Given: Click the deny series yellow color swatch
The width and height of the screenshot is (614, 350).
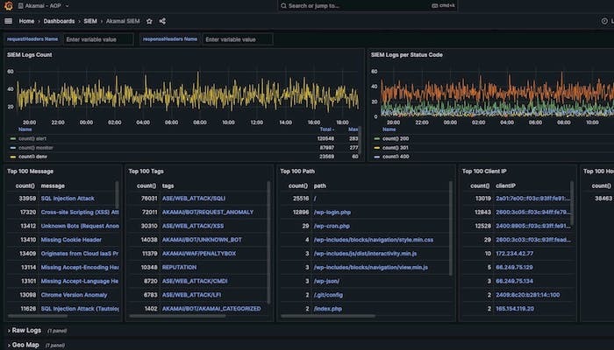Looking at the screenshot, I should point(13,157).
